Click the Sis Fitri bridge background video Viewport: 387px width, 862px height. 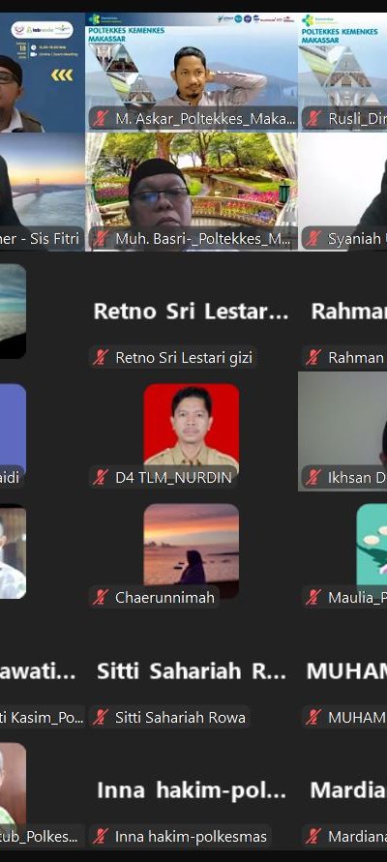click(43, 192)
